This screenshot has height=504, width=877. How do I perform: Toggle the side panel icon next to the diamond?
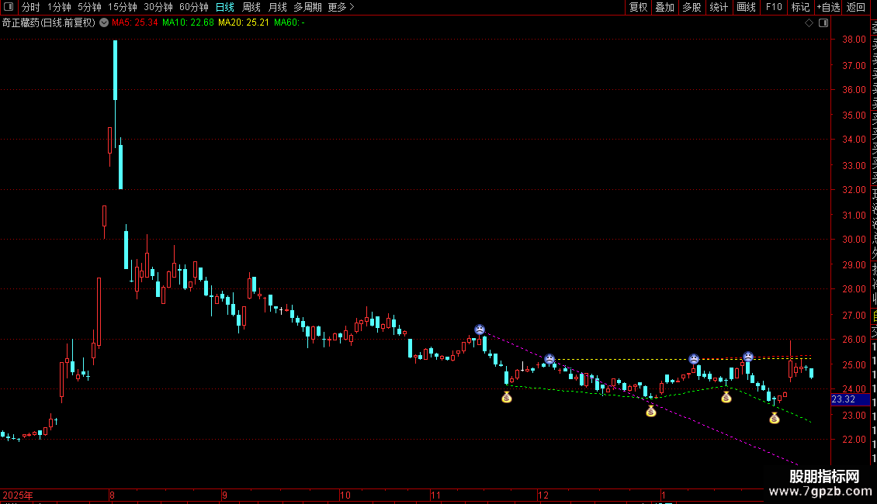823,23
